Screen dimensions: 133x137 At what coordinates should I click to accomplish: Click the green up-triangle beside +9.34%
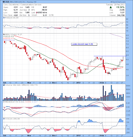[111, 7]
